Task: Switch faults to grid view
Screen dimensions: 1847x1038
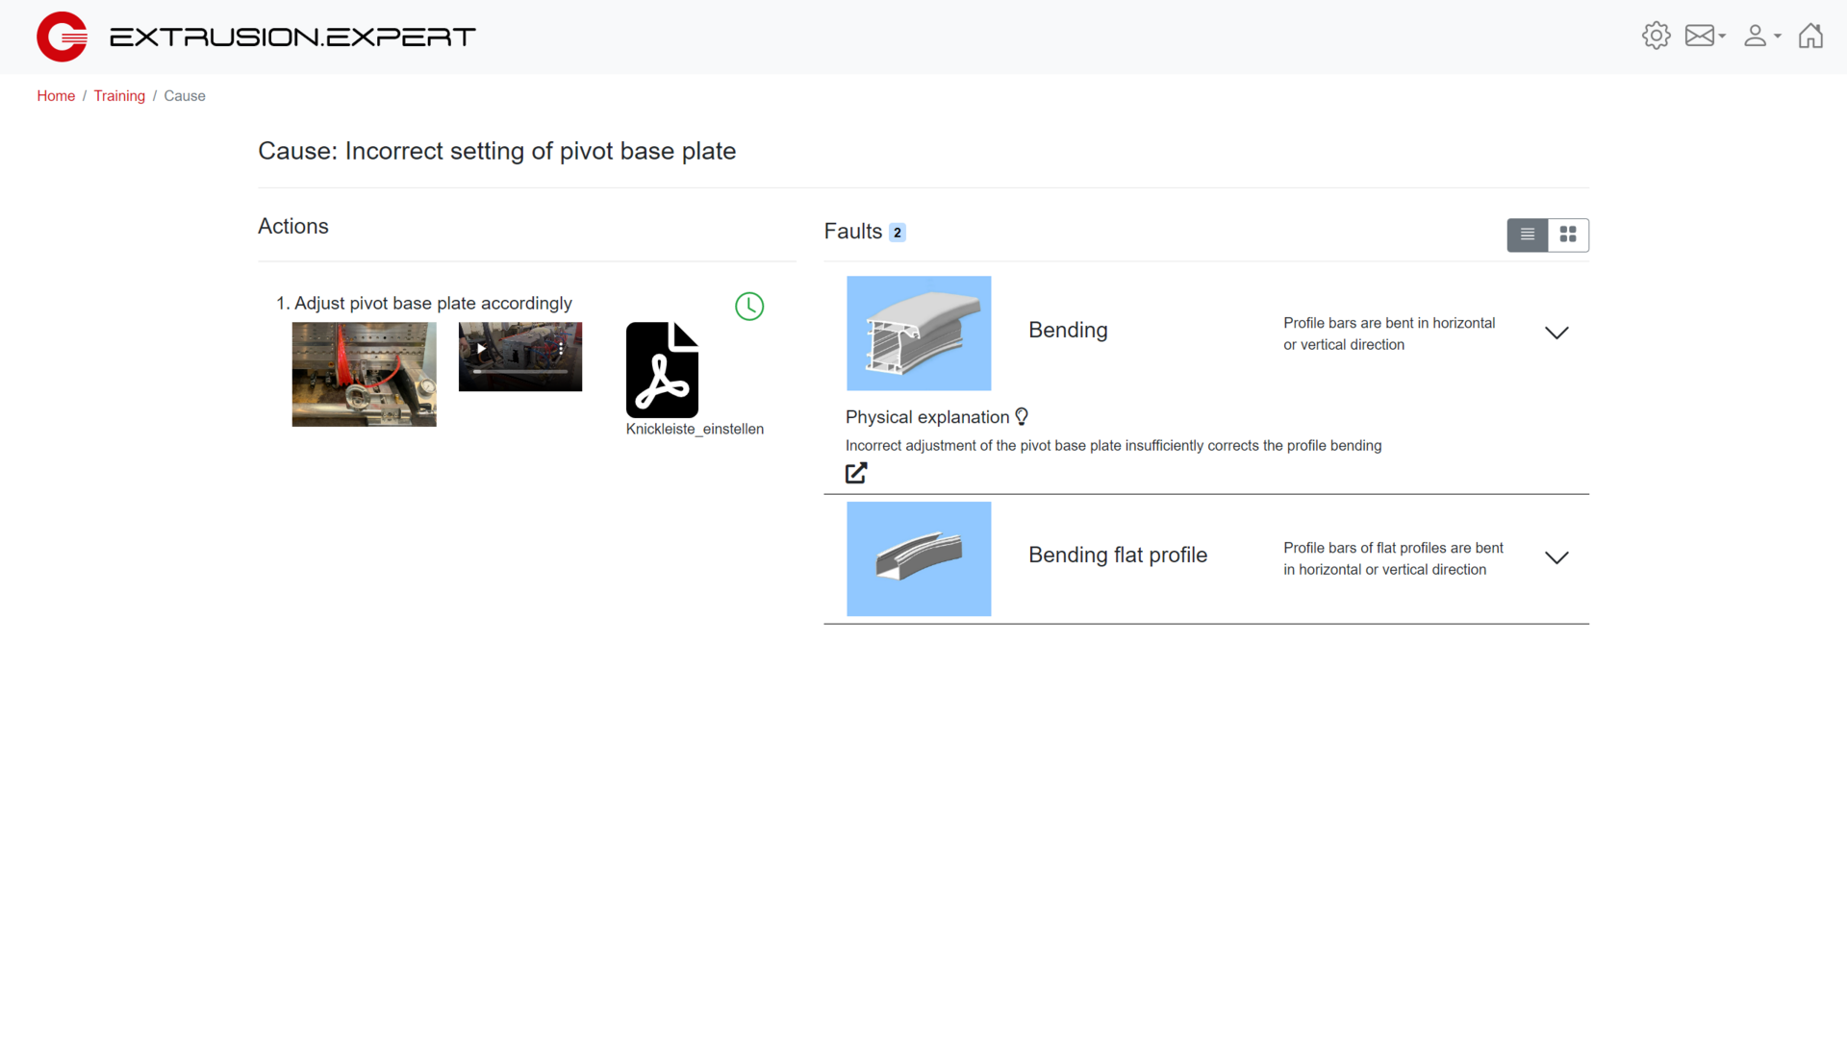Action: (x=1568, y=235)
